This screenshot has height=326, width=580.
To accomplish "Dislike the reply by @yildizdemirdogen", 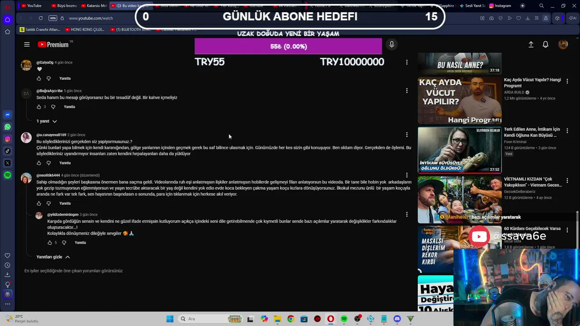I will coord(64,243).
